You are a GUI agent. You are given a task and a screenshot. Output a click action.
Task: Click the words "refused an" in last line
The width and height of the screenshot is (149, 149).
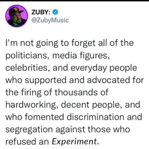pos(27,142)
